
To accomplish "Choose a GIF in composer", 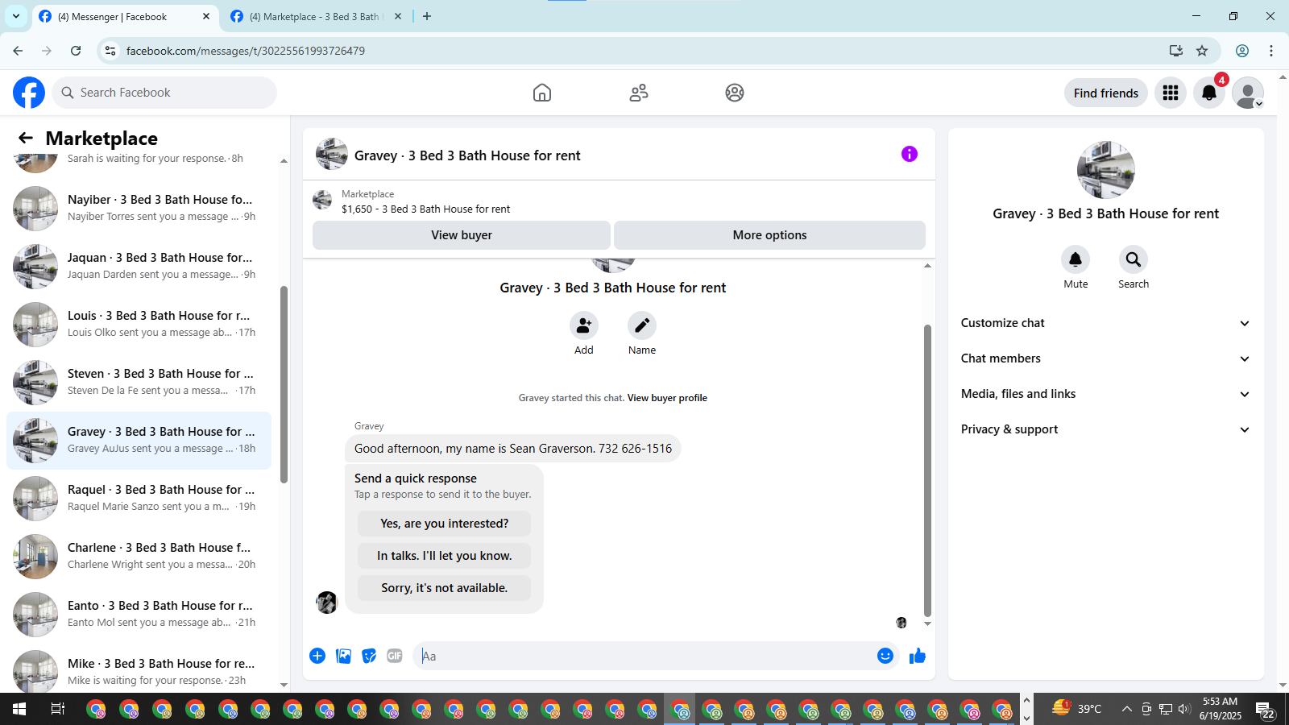I will click(395, 656).
